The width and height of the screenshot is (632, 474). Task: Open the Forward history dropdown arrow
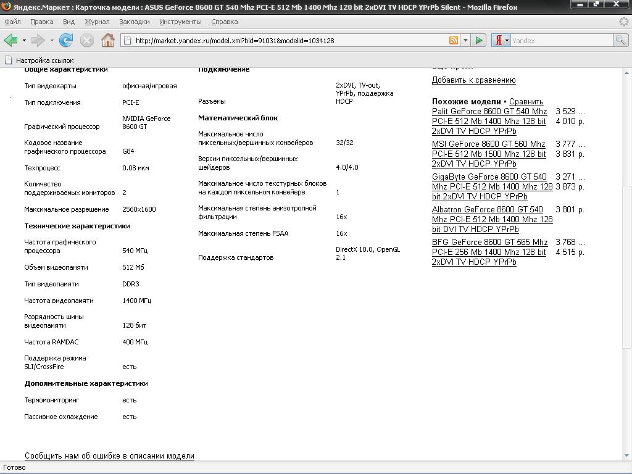(52, 40)
